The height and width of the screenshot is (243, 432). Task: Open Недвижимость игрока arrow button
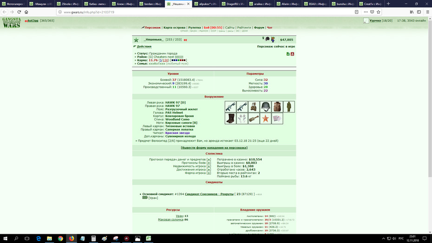(209, 166)
